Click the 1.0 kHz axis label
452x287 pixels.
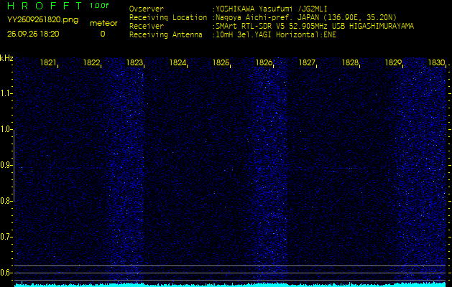pyautogui.click(x=5, y=130)
